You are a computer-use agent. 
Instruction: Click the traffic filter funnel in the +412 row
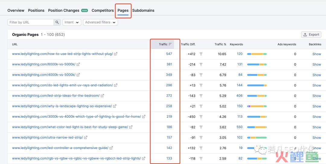[201, 54]
